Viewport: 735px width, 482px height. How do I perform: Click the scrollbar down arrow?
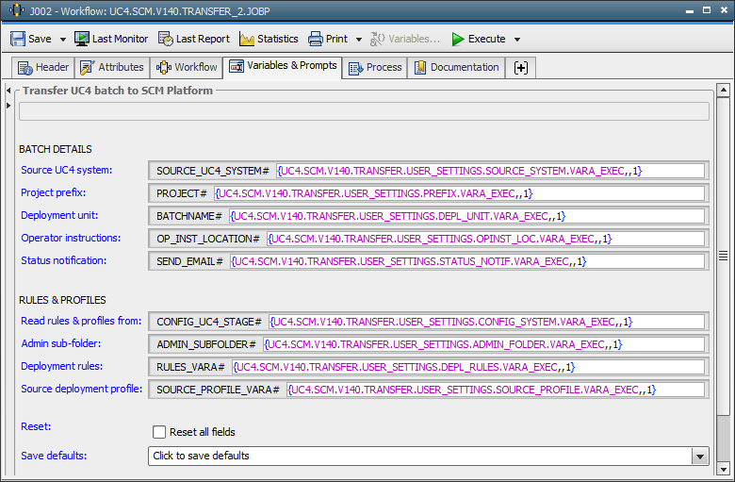(x=723, y=469)
